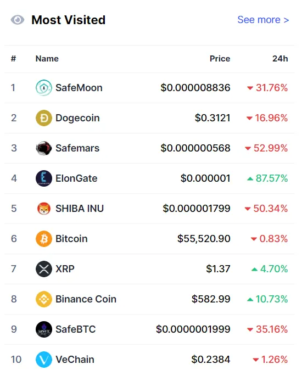Screen dimensions: 302x370
Task: Open the See more link
Action: (263, 20)
